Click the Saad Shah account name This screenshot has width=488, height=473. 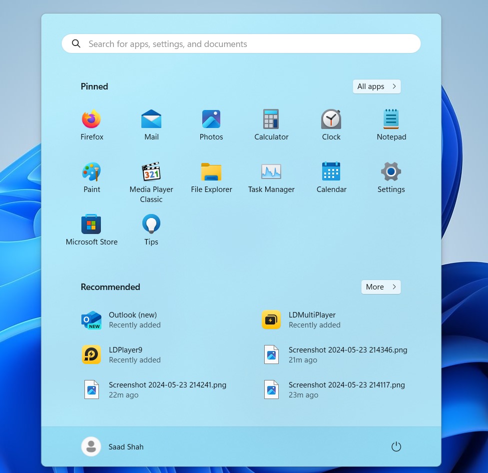126,447
